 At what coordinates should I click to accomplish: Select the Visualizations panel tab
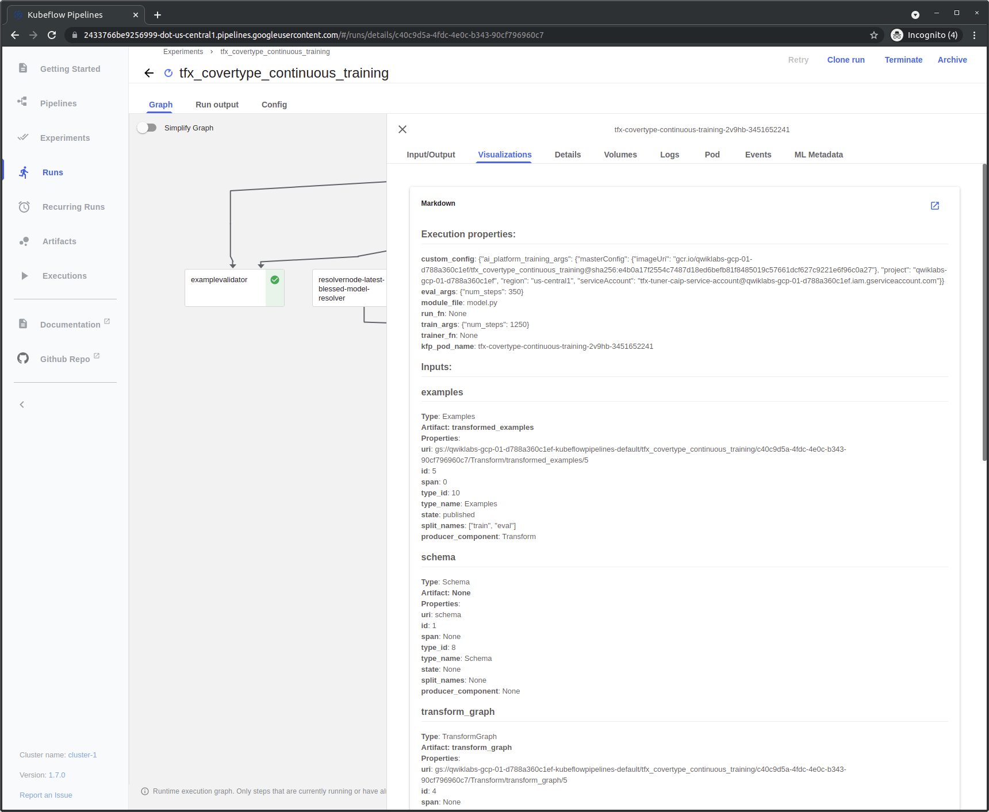(x=504, y=155)
